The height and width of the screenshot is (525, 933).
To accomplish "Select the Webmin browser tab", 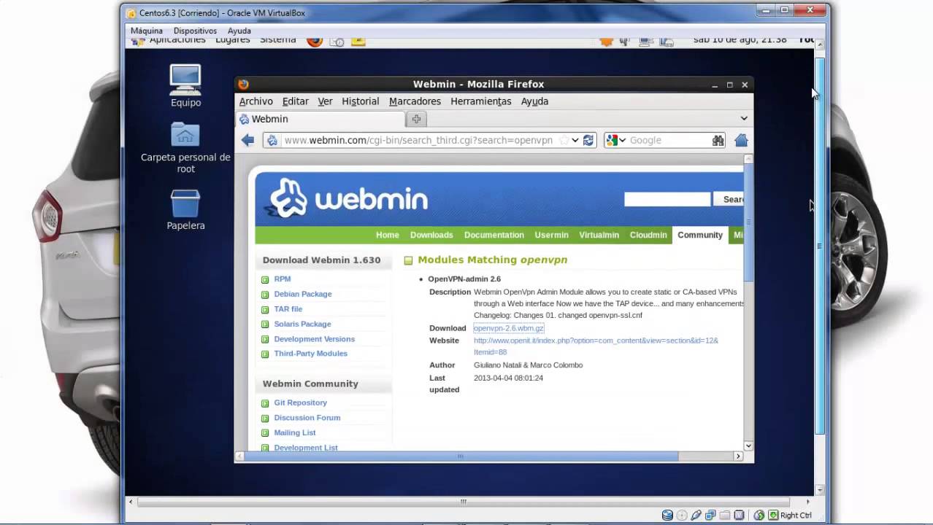I will tap(321, 119).
